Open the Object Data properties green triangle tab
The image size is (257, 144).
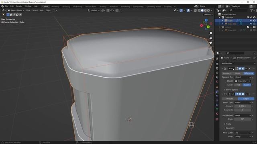pyautogui.click(x=217, y=109)
